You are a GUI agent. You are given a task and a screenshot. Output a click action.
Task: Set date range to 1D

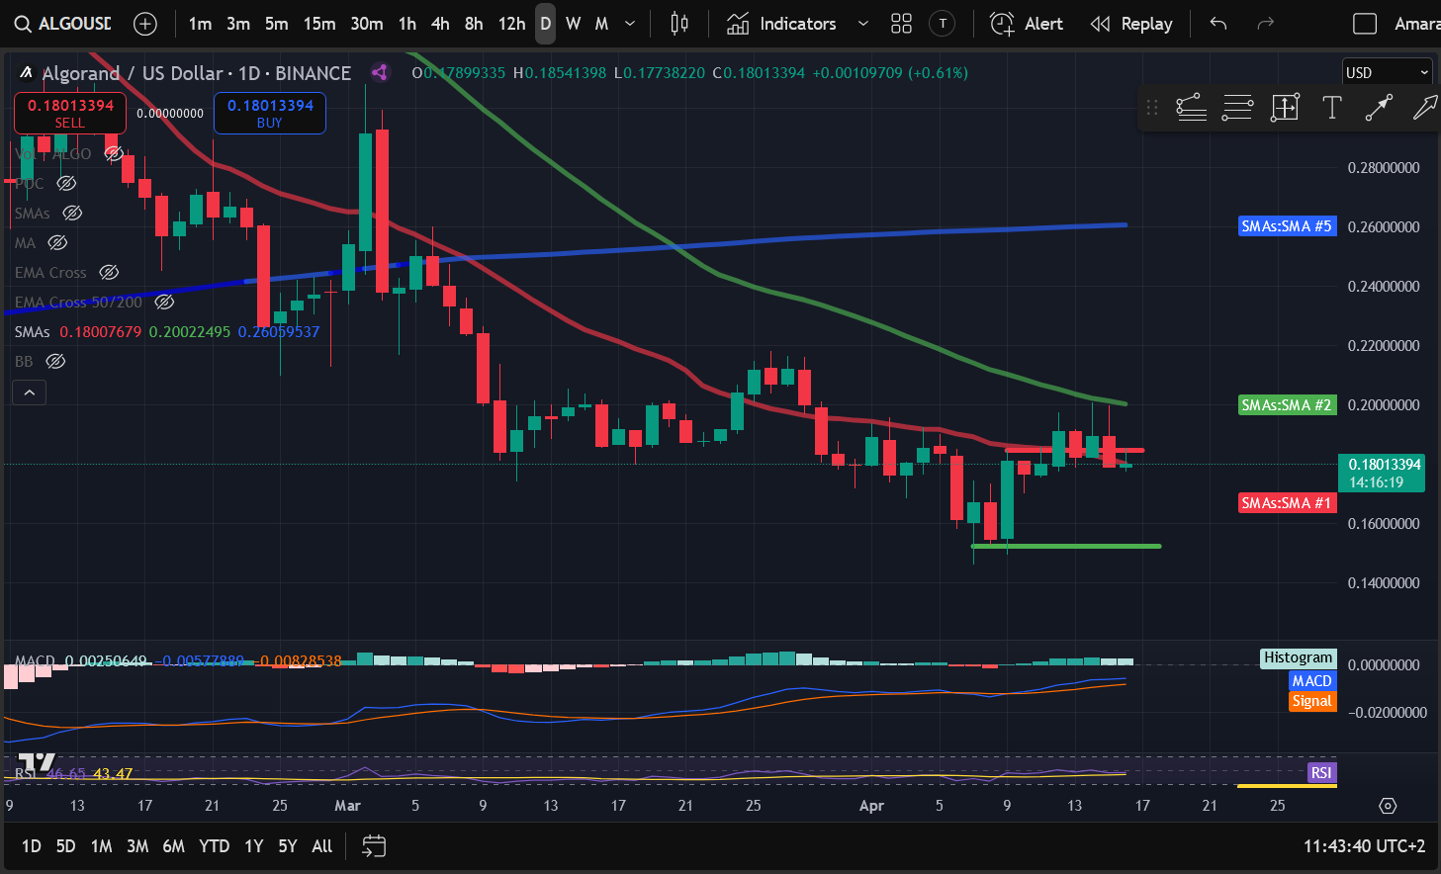coord(32,846)
